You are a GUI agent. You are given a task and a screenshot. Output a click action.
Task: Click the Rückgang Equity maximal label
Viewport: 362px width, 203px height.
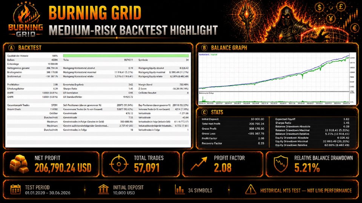point(152,72)
